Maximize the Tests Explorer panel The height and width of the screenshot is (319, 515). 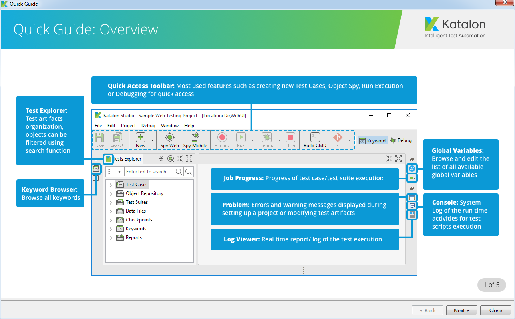[x=189, y=159]
